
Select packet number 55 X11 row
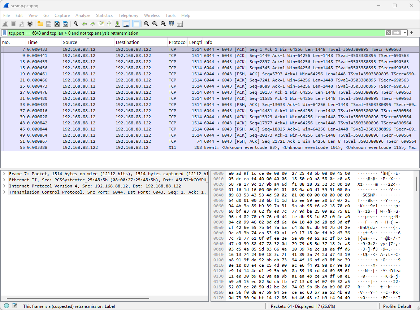coord(210,147)
